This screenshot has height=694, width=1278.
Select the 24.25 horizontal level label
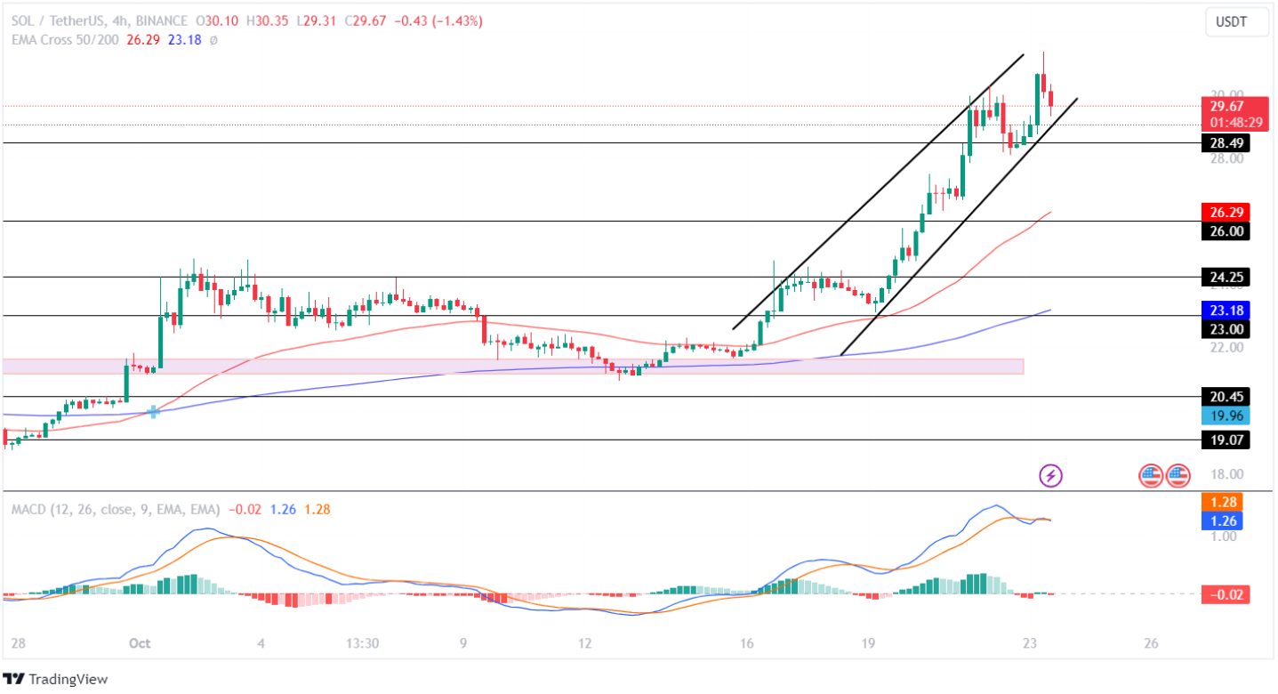coord(1226,278)
